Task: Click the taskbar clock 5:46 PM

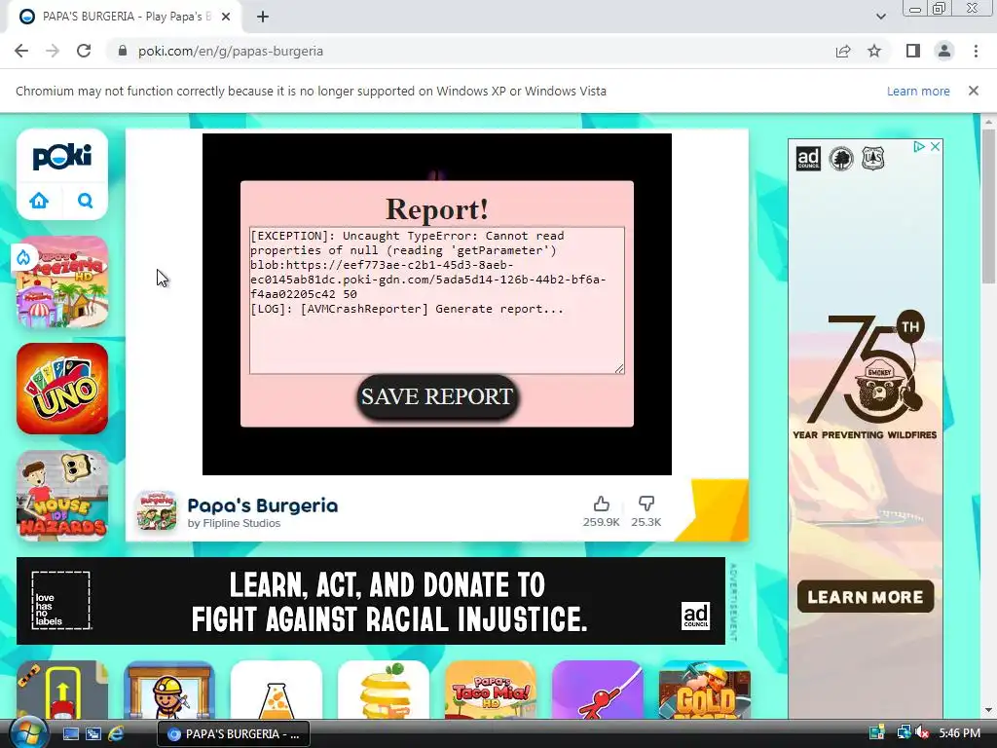Action: tap(959, 733)
